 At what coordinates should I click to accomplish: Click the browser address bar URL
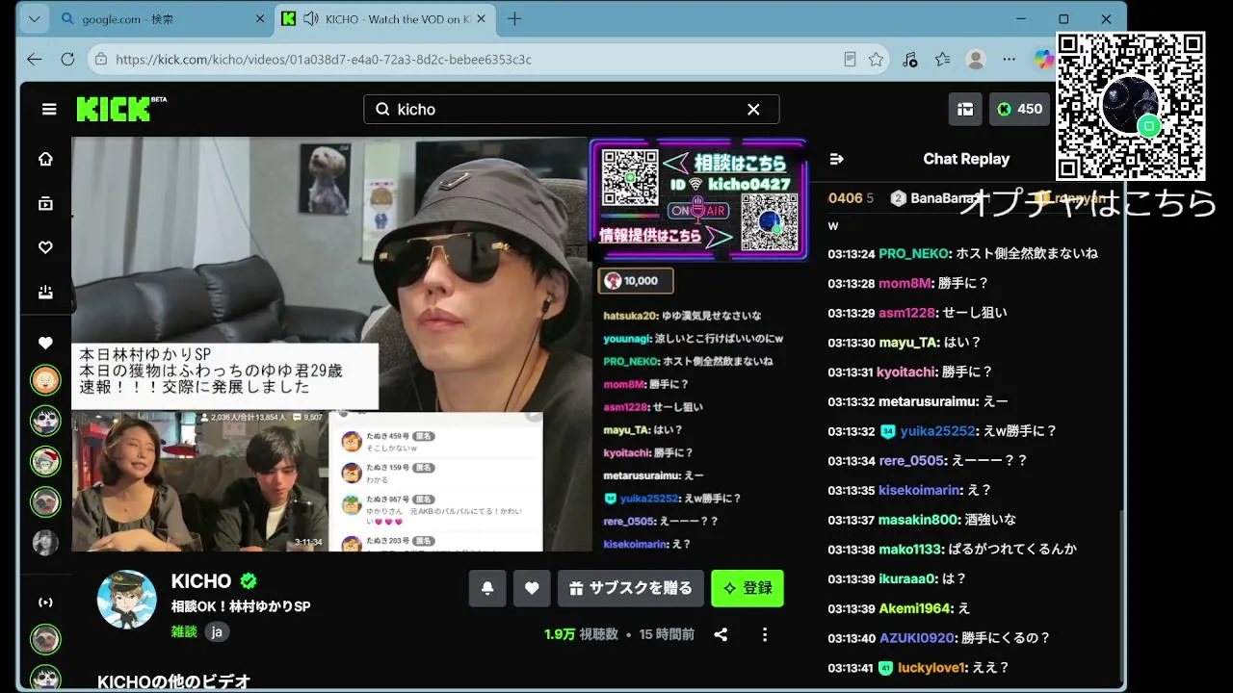click(x=324, y=59)
